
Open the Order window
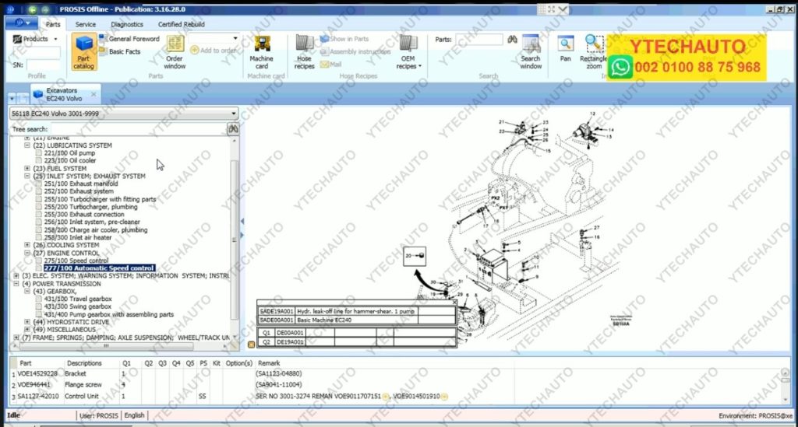click(x=175, y=51)
